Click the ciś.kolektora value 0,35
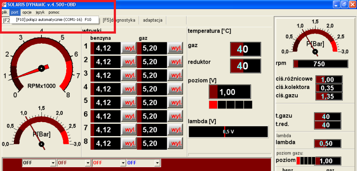Image resolution: width=357 pixels, height=171 pixels. [329, 88]
